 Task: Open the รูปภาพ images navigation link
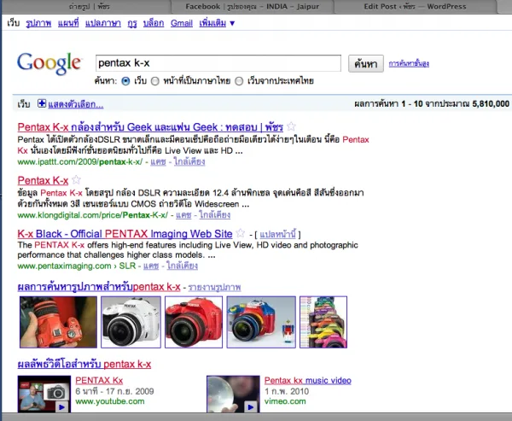(x=38, y=23)
